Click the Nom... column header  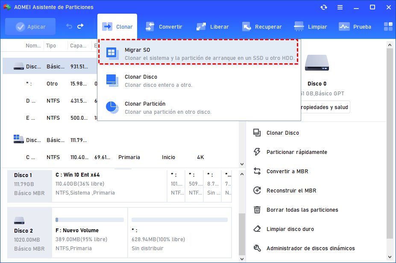coord(33,45)
